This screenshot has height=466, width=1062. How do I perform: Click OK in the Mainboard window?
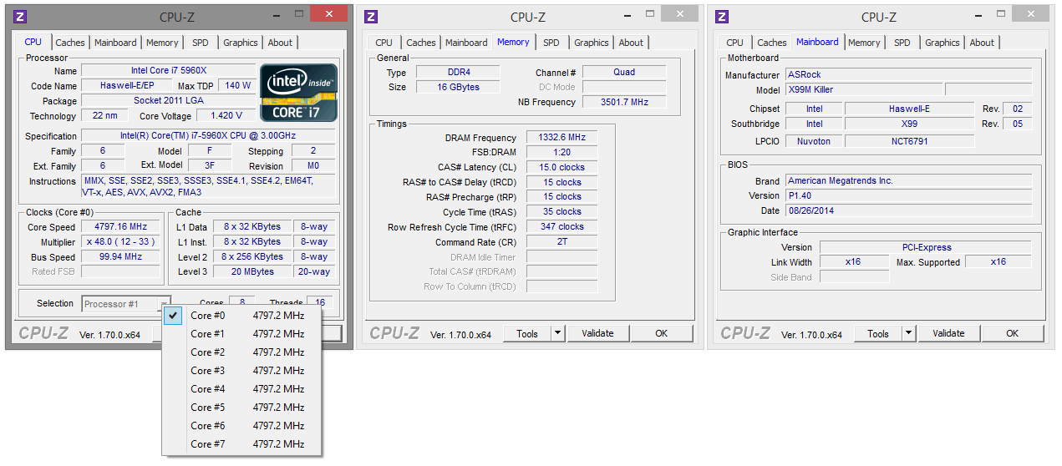[x=1013, y=333]
